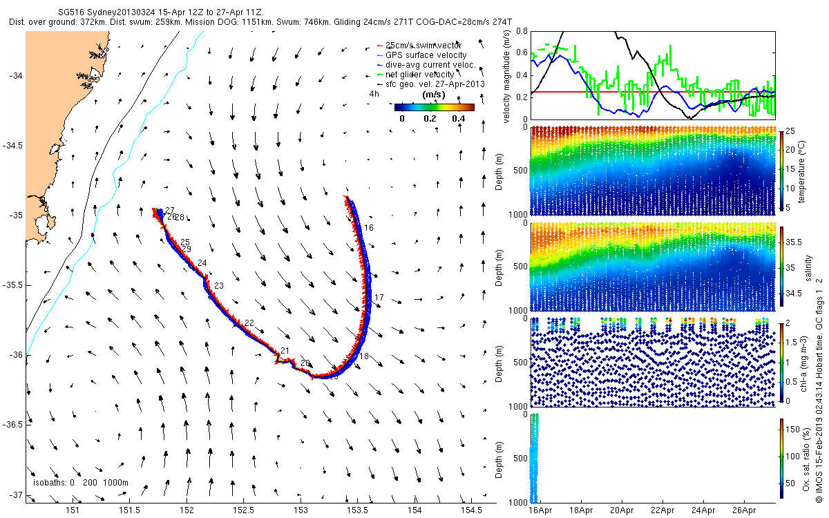829x518 pixels.
Task: Click day marker '22' on the glider track
Action: pyautogui.click(x=249, y=323)
